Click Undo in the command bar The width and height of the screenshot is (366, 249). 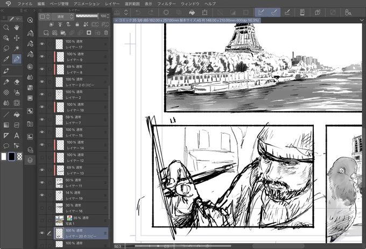[138, 12]
